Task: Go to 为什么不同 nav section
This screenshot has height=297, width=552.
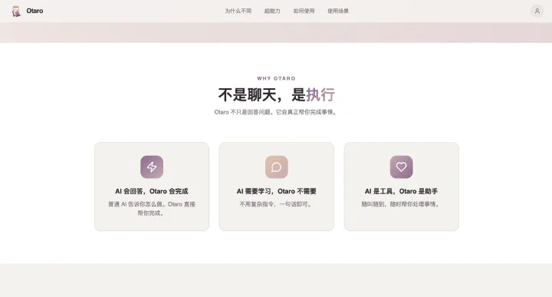Action: tap(238, 11)
